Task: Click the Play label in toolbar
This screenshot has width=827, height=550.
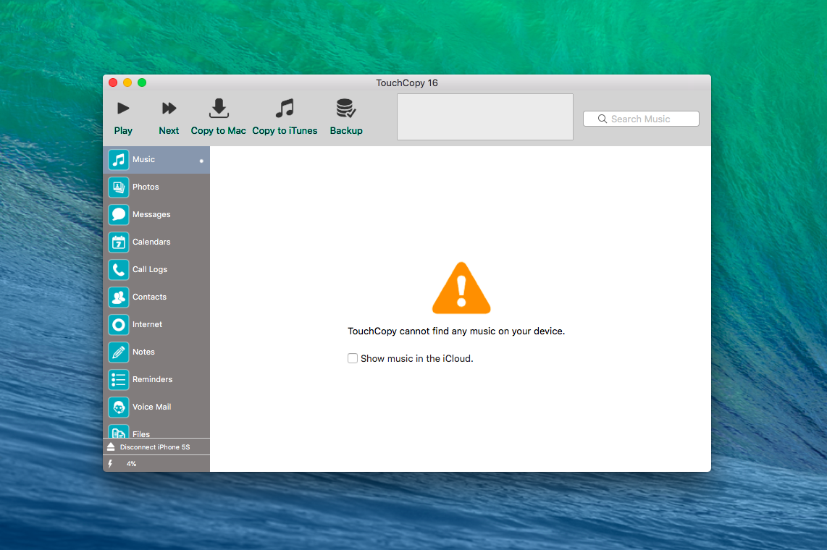Action: 123,131
